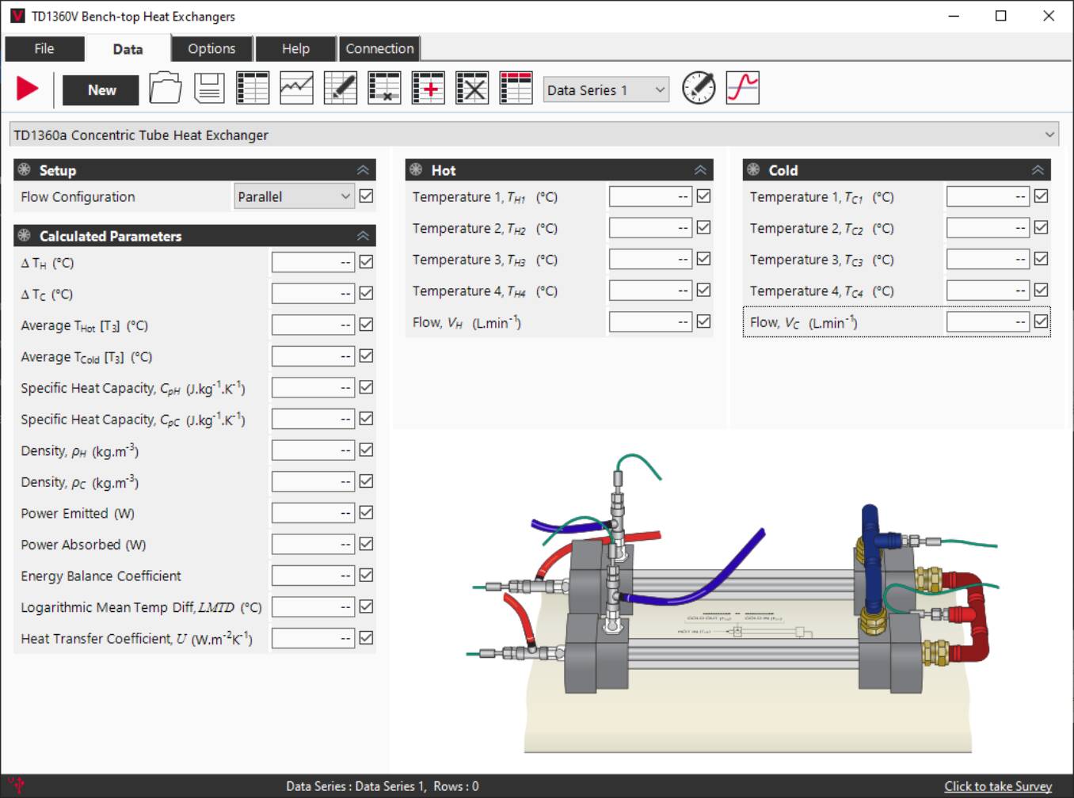Toggle the Power Emitted checkbox
Screen dimensions: 1074x798
[x=365, y=512]
